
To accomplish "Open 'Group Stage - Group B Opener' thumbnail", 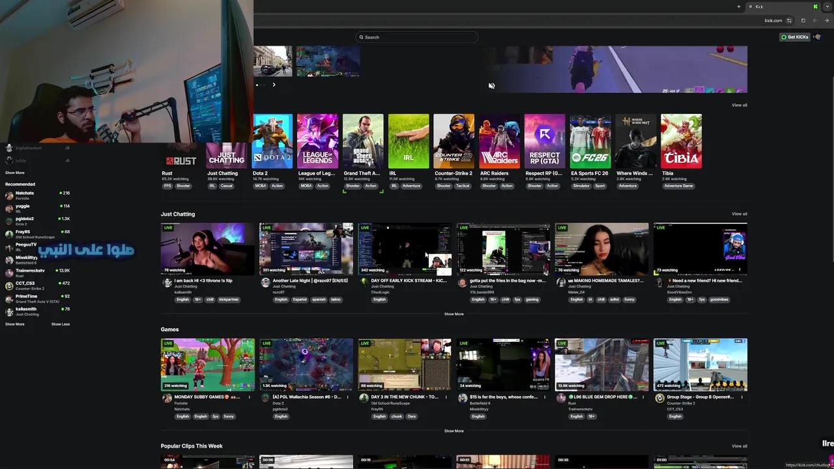I will pyautogui.click(x=700, y=365).
